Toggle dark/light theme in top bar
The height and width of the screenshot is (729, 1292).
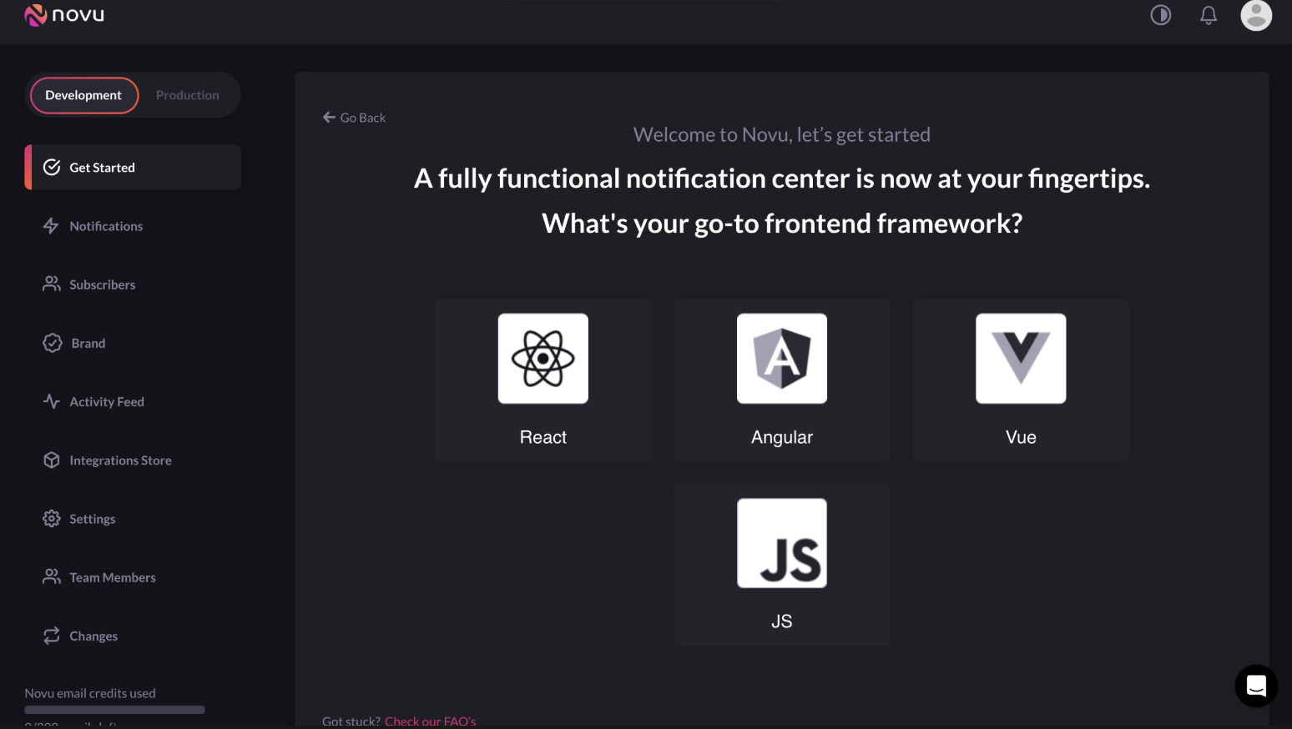coord(1160,14)
